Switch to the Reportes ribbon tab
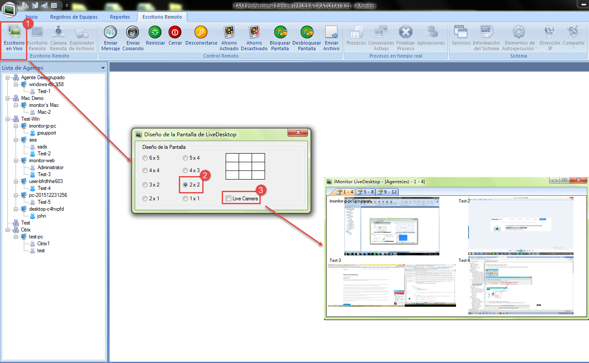This screenshot has height=363, width=589. coord(120,17)
